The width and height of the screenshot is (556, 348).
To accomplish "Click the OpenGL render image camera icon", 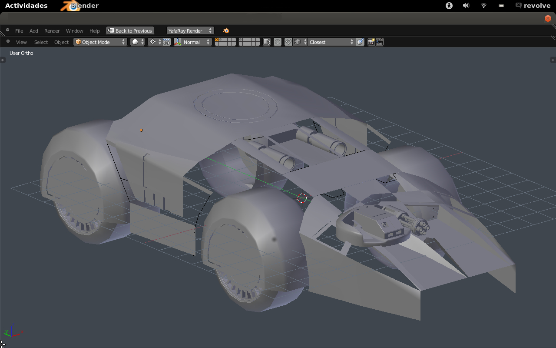I will pyautogui.click(x=371, y=42).
